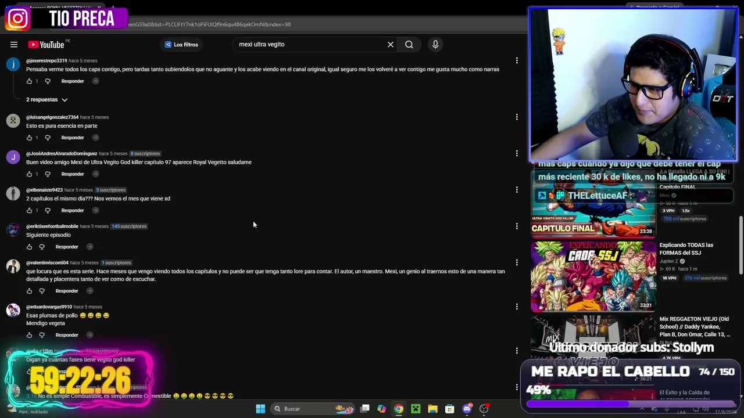This screenshot has height=418, width=744.
Task: Go to the YouTube home logo
Action: 46,45
